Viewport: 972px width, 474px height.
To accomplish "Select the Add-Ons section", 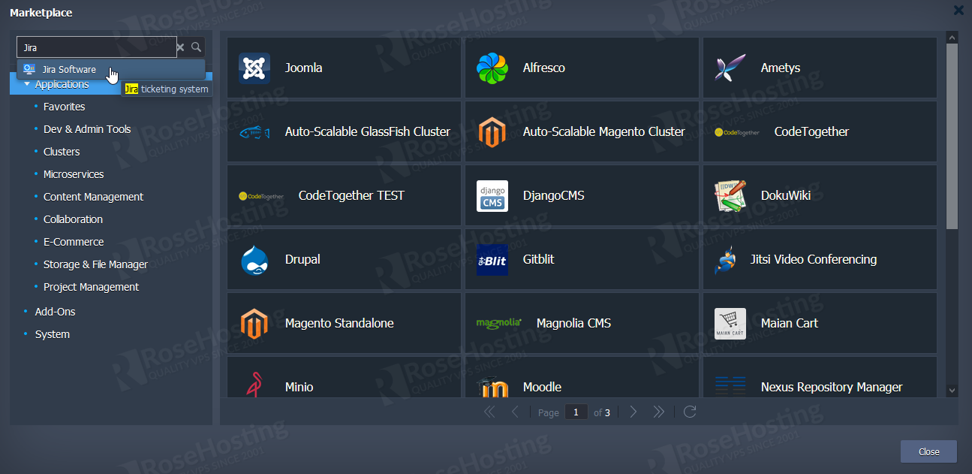I will point(55,312).
